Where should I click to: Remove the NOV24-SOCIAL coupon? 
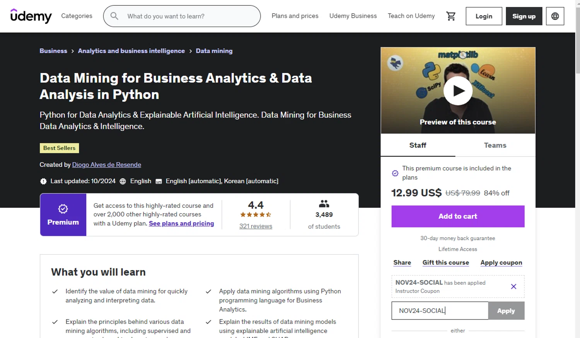coord(513,287)
